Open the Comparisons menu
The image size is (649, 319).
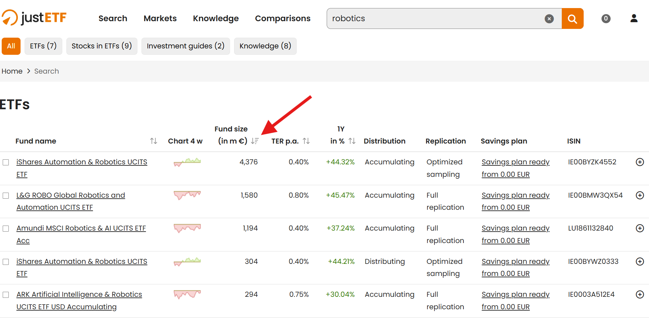(283, 18)
